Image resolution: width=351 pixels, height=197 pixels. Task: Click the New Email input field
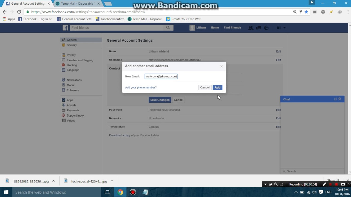tap(161, 76)
